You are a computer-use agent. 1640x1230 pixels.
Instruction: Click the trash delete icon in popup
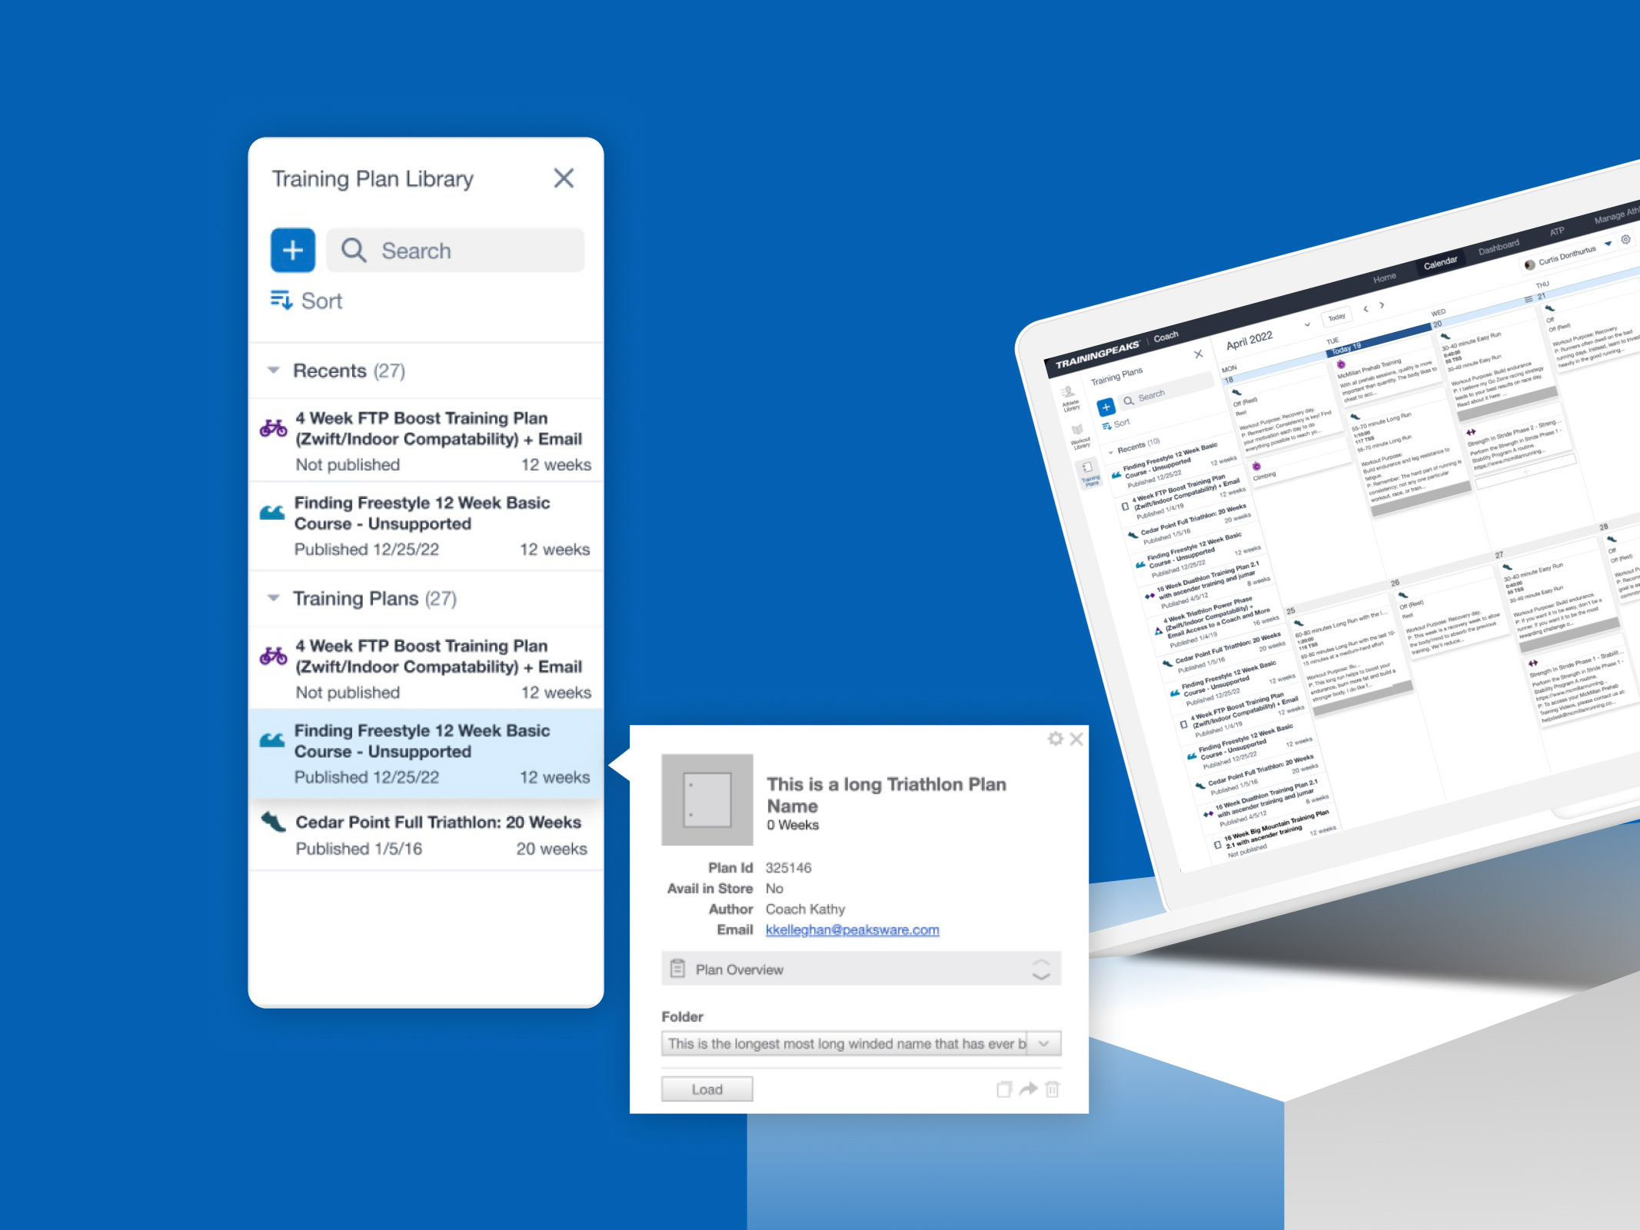tap(1053, 1089)
